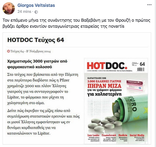The height and width of the screenshot is (147, 156).
Task: Open Giorgos Veltsistas profile picture
Action: coord(9,9)
